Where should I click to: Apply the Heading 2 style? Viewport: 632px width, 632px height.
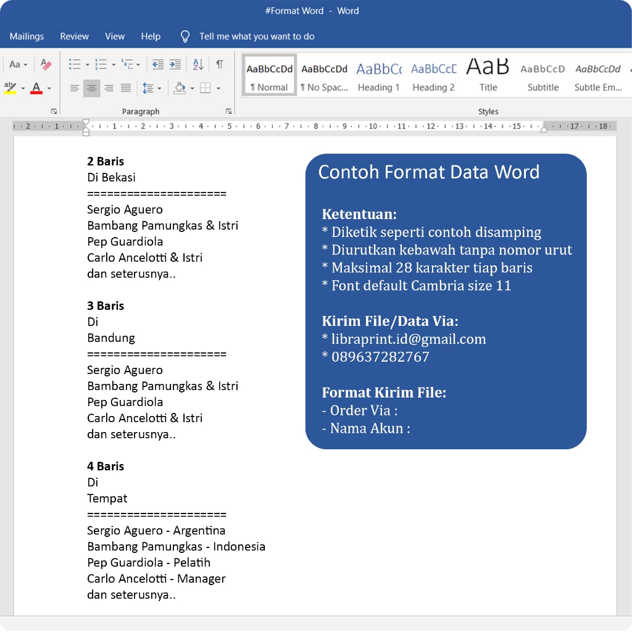(x=434, y=75)
